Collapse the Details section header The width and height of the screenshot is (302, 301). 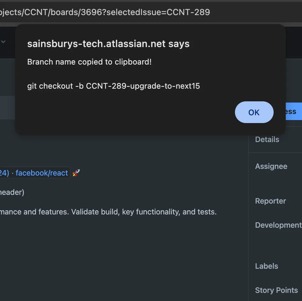(267, 139)
